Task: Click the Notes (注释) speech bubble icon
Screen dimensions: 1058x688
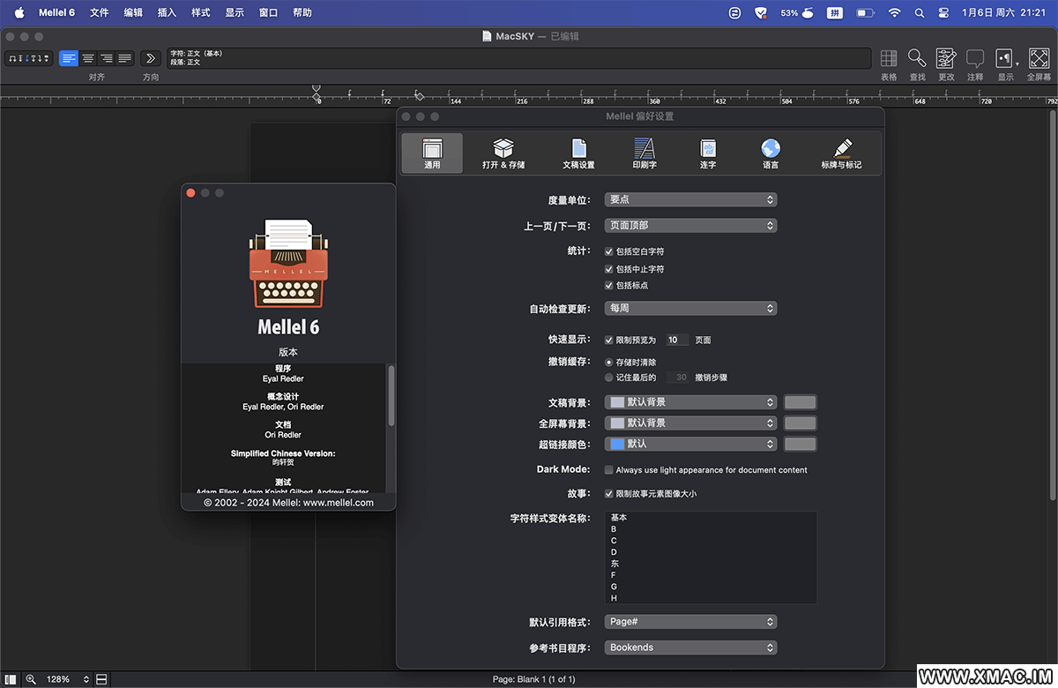Action: 975,58
